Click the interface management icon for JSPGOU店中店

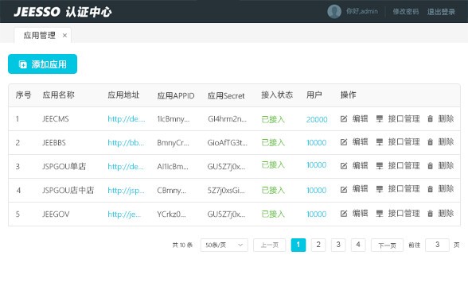click(380, 189)
